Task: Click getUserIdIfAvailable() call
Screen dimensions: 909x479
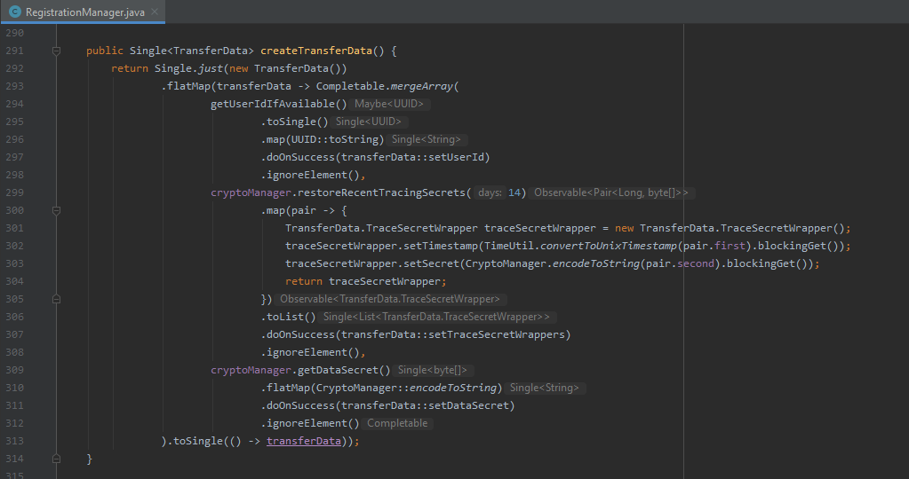Action: [279, 104]
